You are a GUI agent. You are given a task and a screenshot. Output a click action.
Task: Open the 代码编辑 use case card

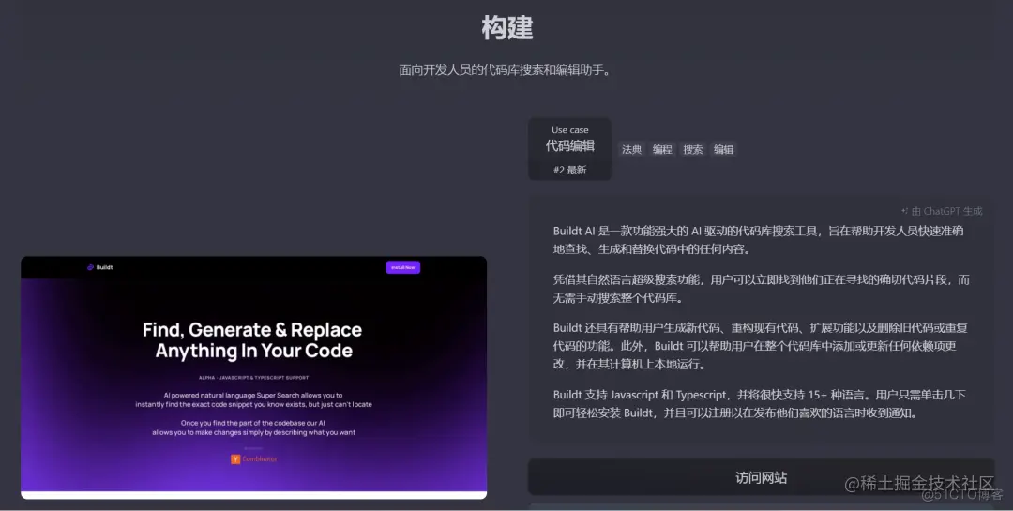coord(570,149)
